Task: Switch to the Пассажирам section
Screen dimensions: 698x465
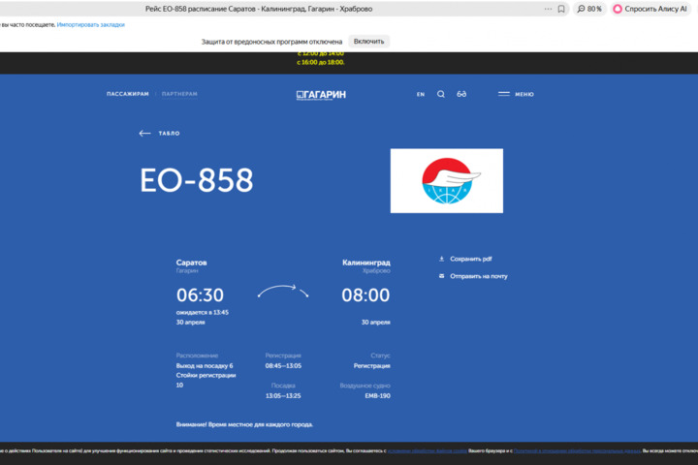Action: click(x=128, y=94)
